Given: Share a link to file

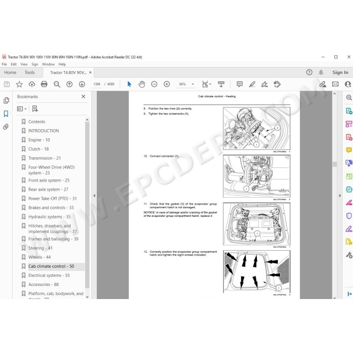Looking at the screenshot, I should point(323,84).
